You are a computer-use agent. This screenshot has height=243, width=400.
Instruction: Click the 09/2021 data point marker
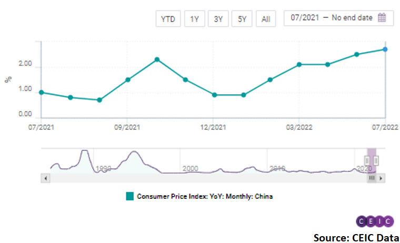click(x=128, y=79)
